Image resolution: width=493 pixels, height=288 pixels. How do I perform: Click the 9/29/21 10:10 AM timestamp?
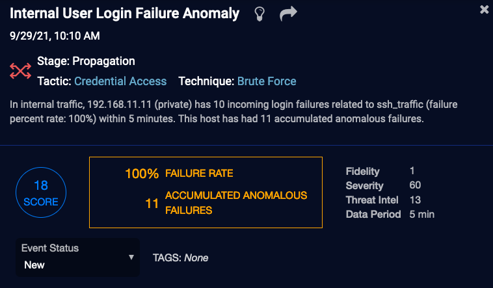pyautogui.click(x=55, y=36)
